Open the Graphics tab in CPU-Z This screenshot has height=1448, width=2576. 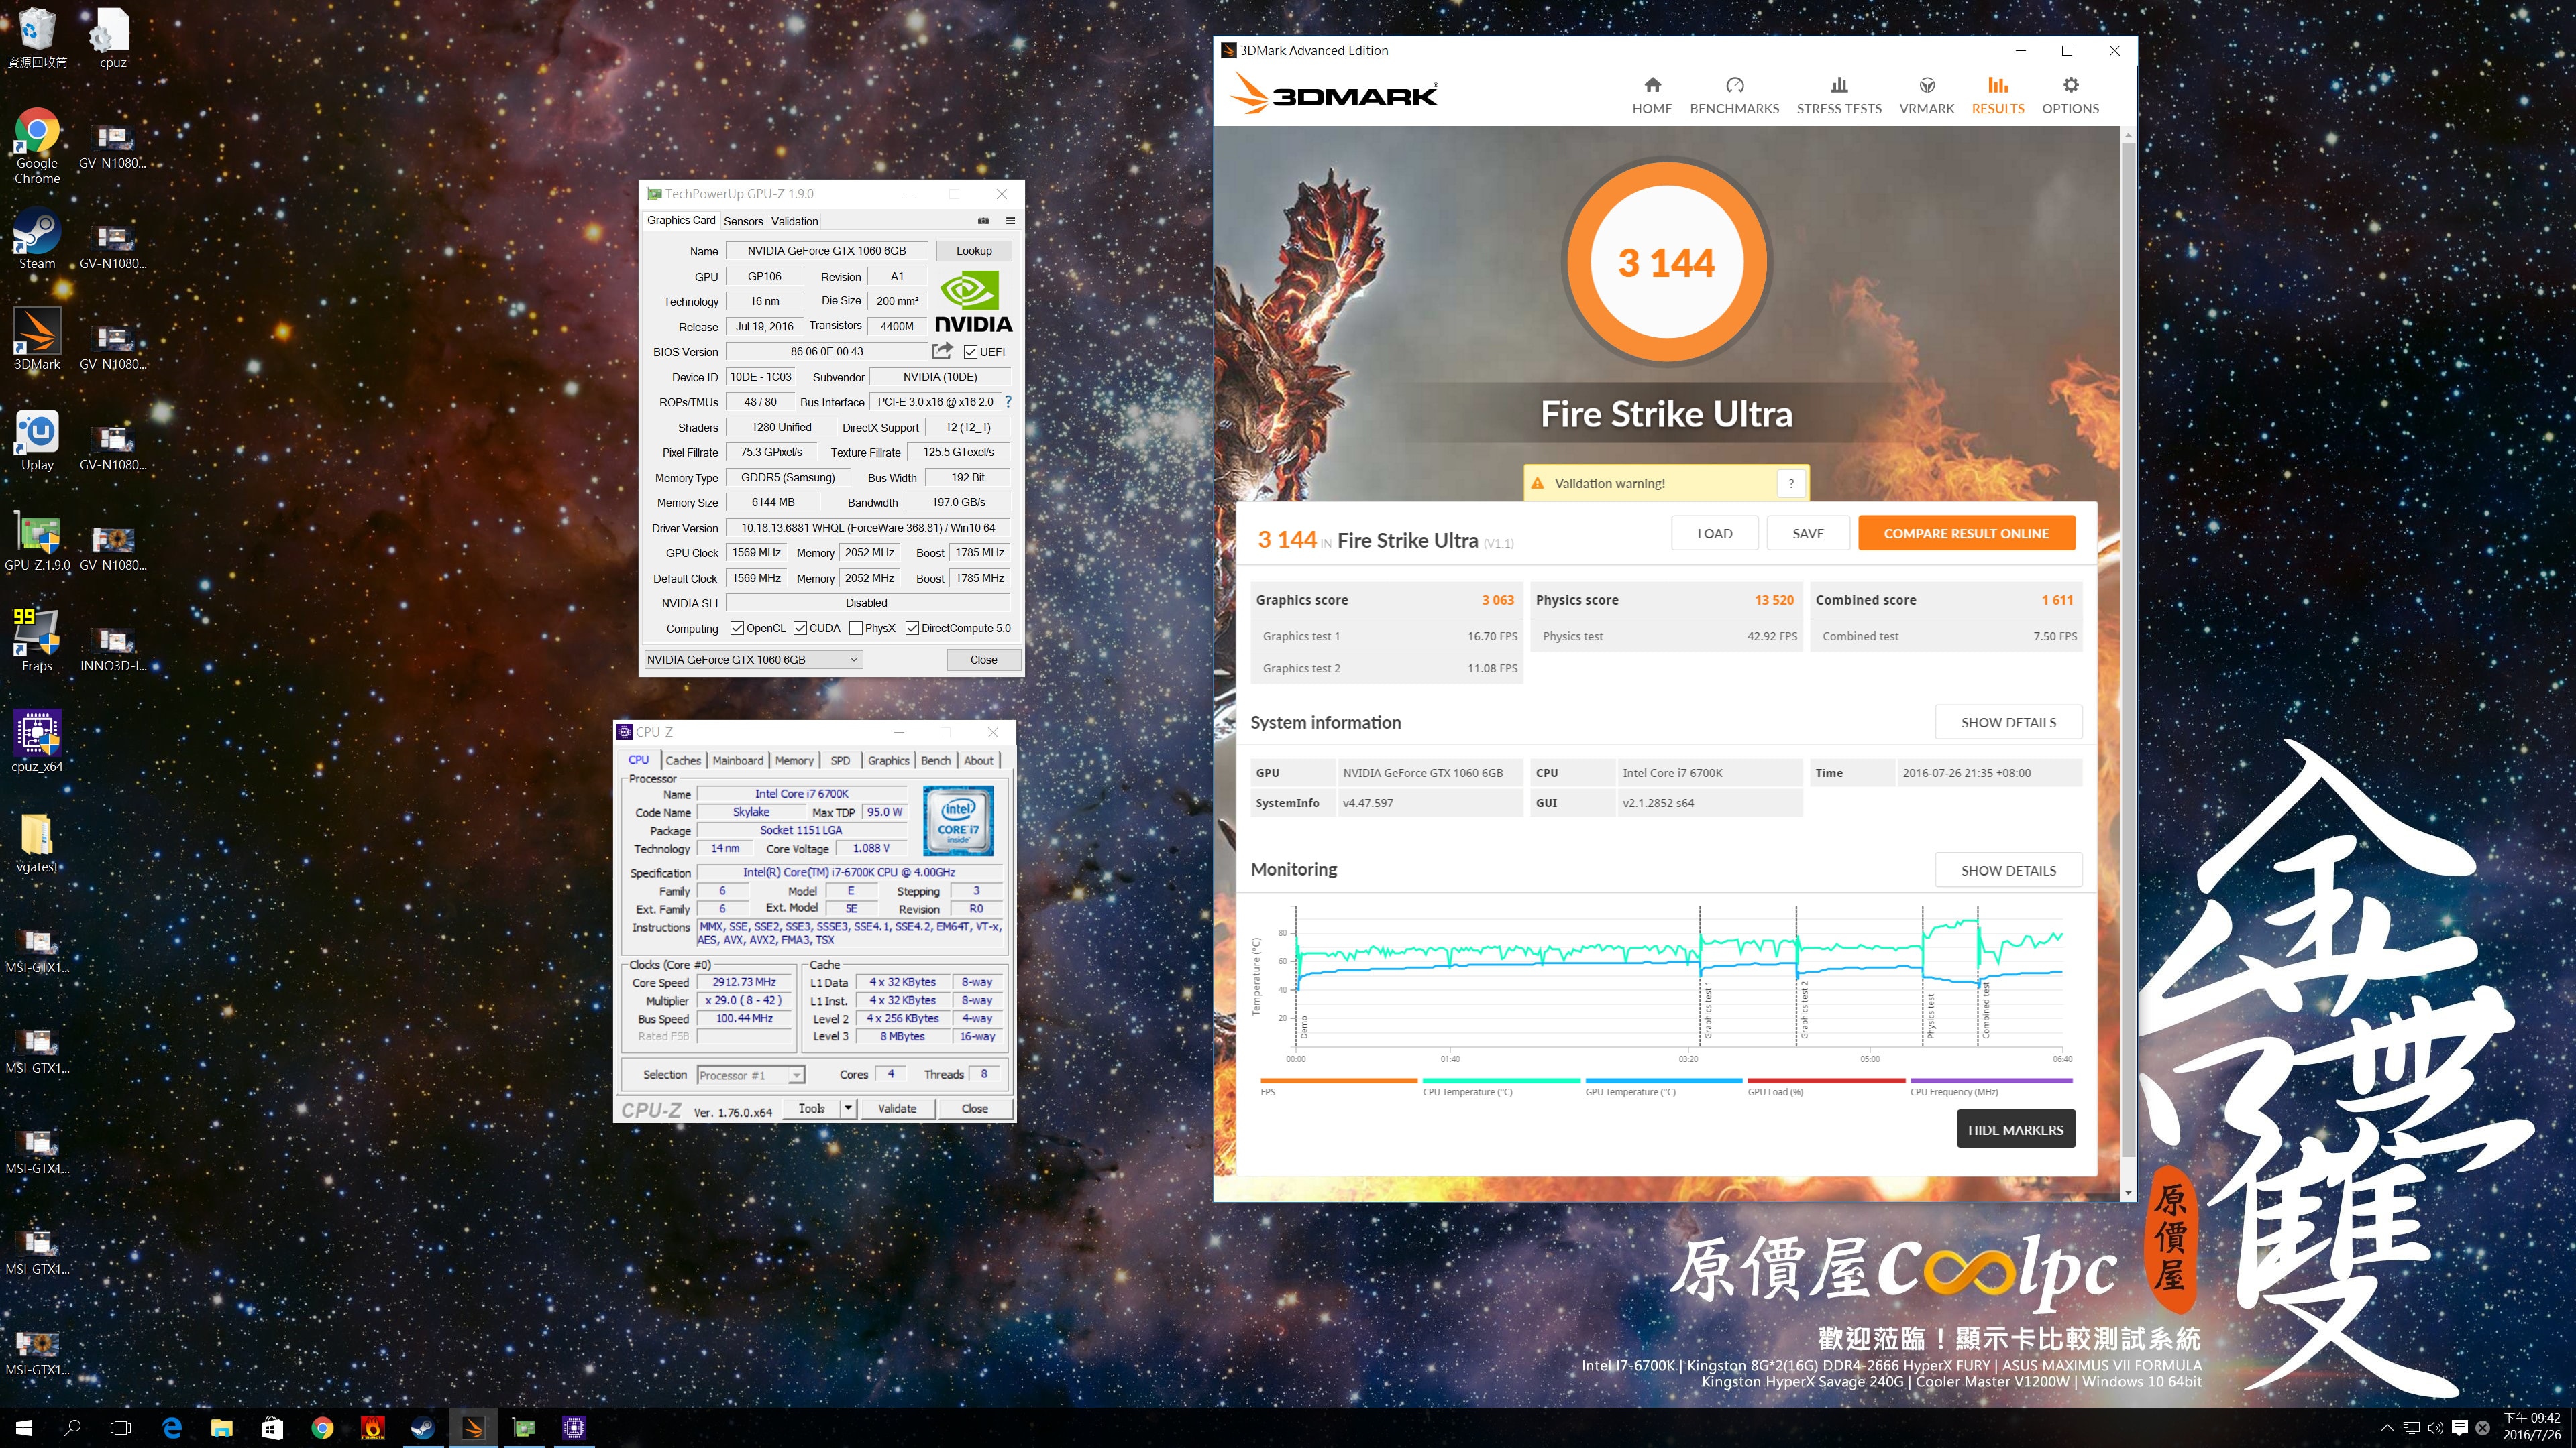coord(888,760)
